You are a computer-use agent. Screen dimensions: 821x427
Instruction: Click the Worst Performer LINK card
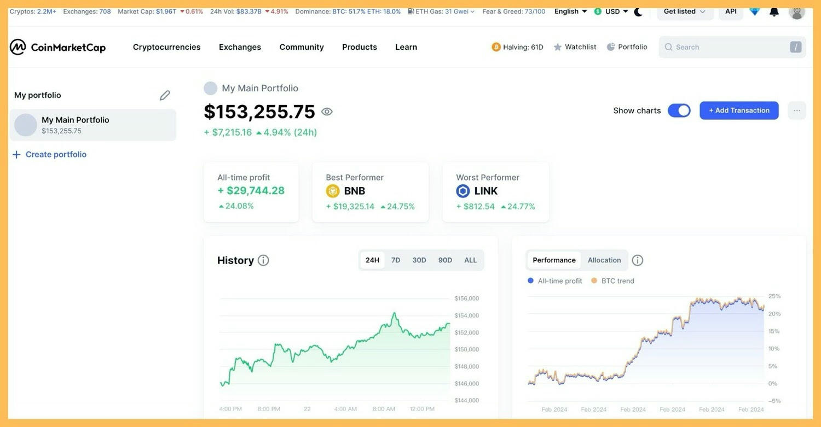coord(496,192)
